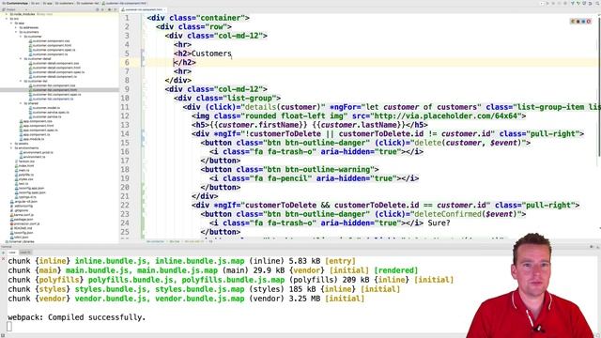Screen dimensions: 601x338
Task: Open the run configuration dropdown in toolbar
Action: (543, 3)
